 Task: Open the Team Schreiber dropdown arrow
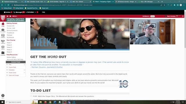180,16
